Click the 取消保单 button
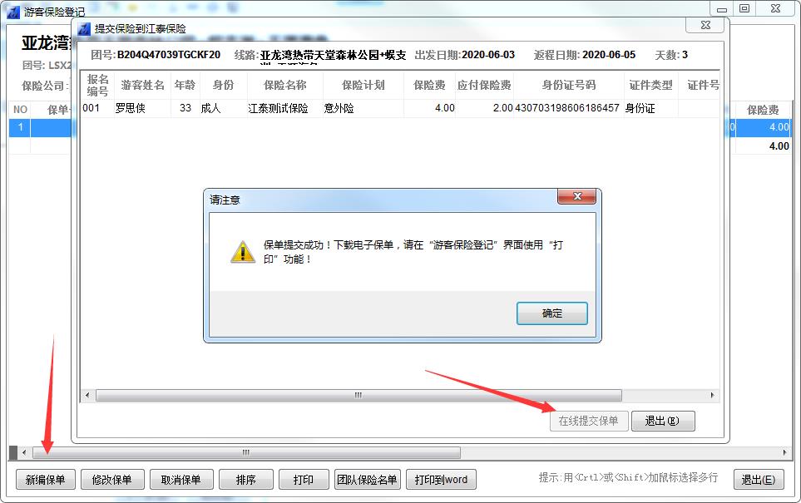Viewport: 801px width, 503px height. coord(180,480)
